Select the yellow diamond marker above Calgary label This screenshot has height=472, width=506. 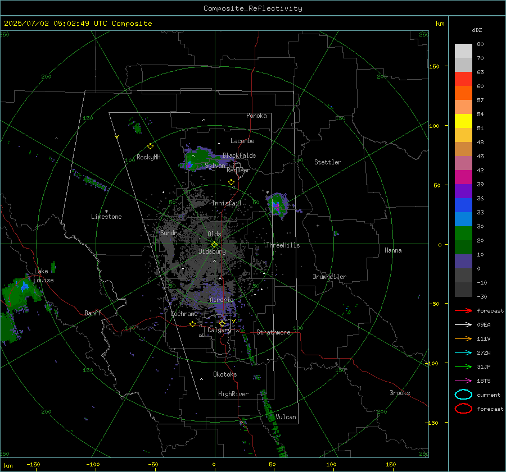coord(222,323)
